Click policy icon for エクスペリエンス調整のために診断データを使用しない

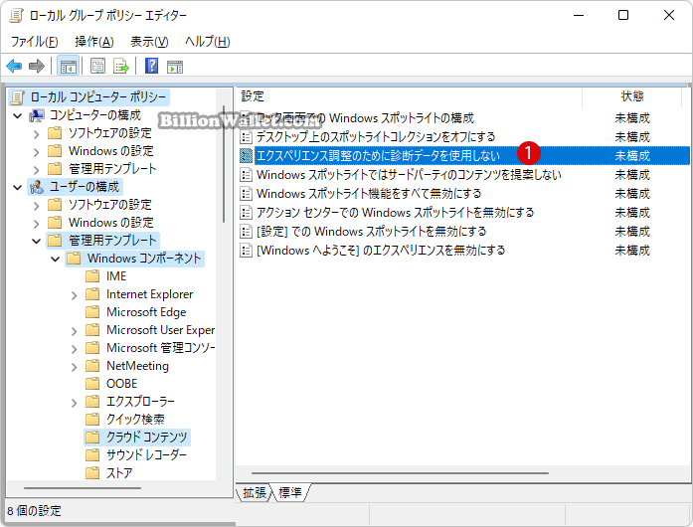pos(246,156)
